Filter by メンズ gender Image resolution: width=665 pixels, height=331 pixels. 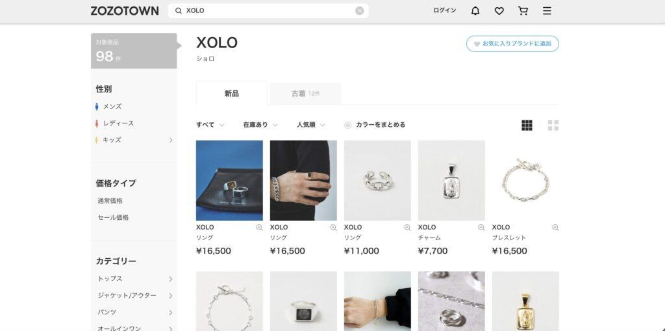coord(108,107)
